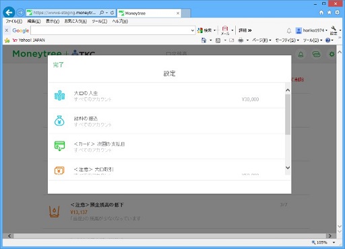345x249 pixels.
Task: Open the ツール(T) menu
Action: [99, 22]
